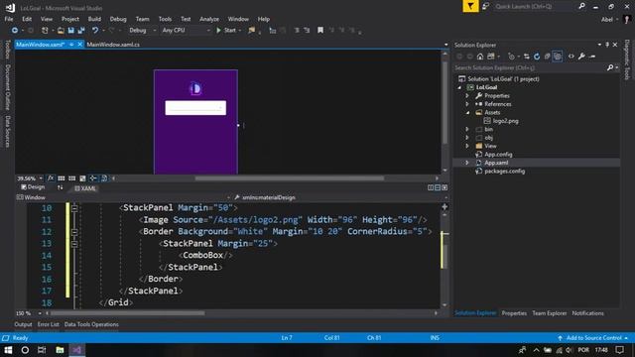Expand the References node
Viewport: 635px width, 357px height.
click(x=467, y=104)
